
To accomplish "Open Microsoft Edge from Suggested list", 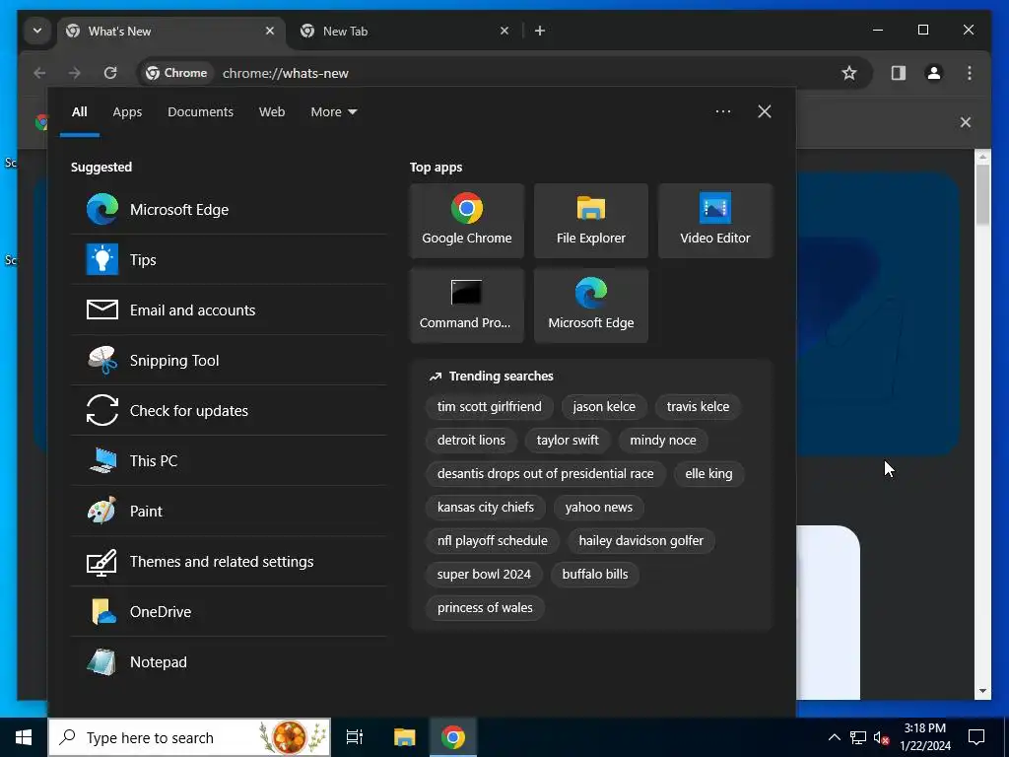I will tap(229, 209).
